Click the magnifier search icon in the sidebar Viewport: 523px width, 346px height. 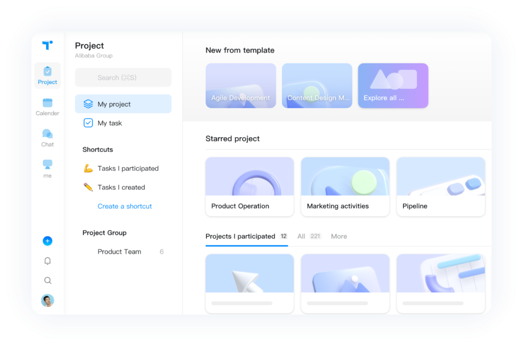point(47,280)
